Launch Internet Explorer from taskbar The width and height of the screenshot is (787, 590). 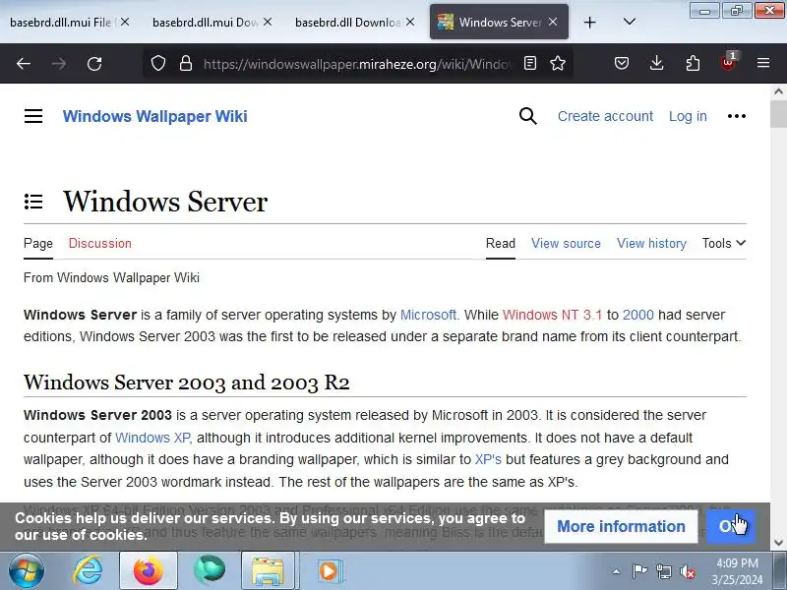click(89, 571)
